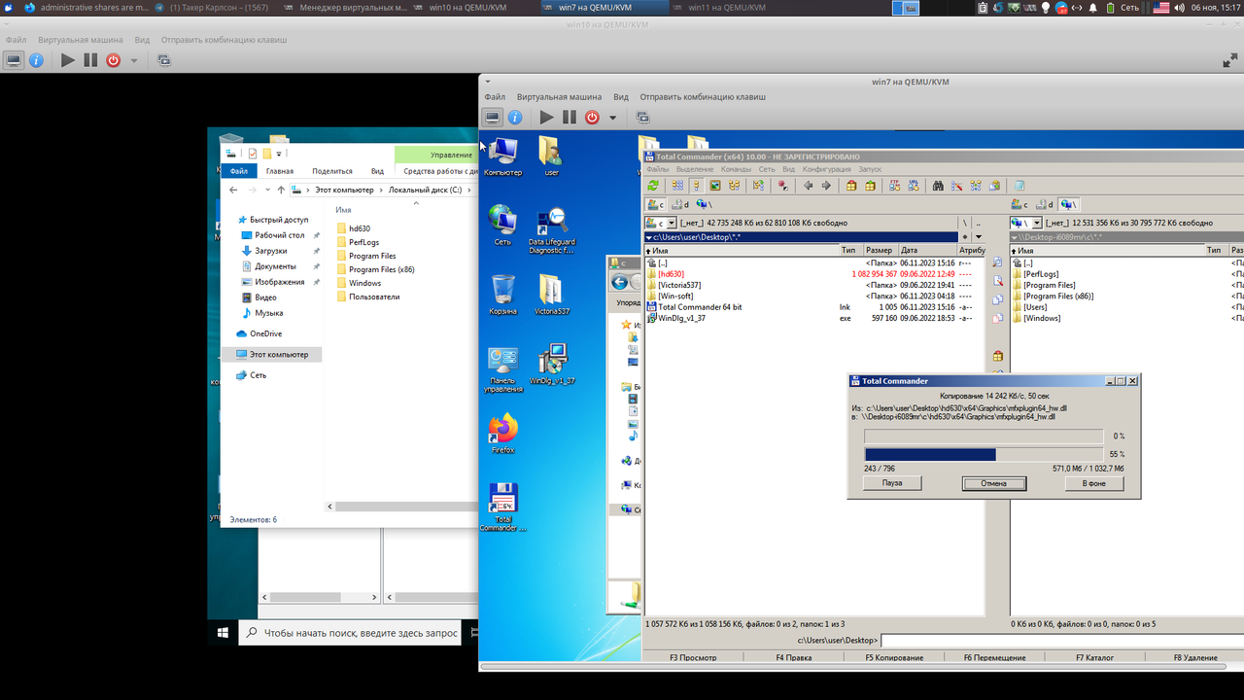Click the view file icon in vertical button bar
The height and width of the screenshot is (700, 1244).
point(997,263)
